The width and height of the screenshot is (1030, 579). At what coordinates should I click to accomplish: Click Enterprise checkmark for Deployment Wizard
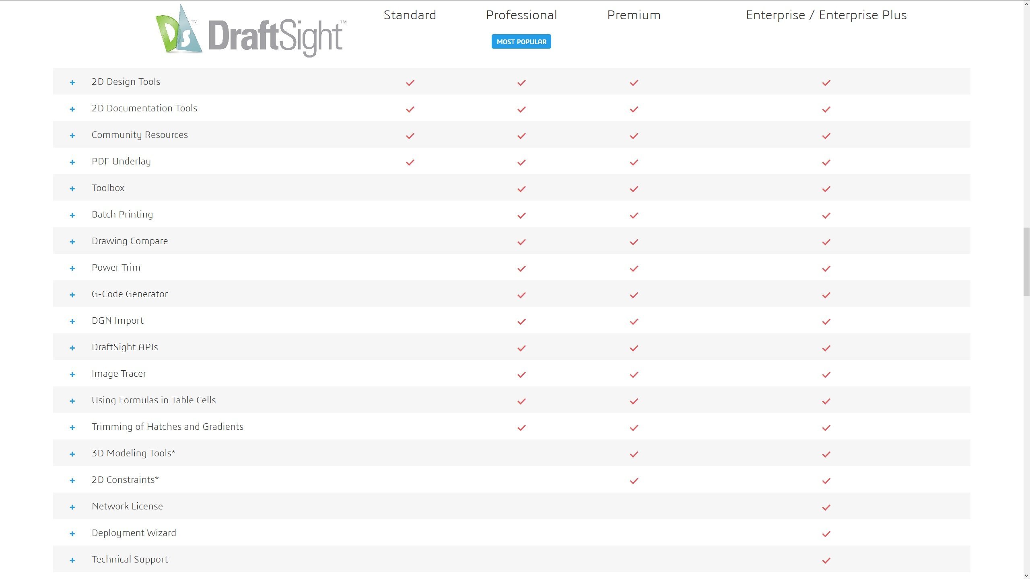(x=826, y=534)
